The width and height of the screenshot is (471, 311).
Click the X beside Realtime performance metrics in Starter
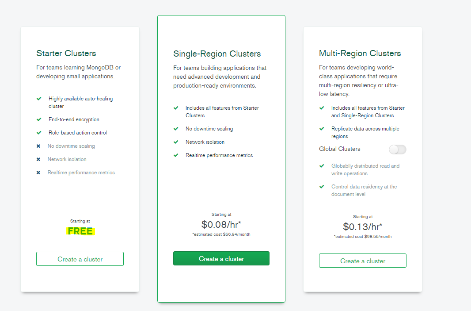pos(38,173)
